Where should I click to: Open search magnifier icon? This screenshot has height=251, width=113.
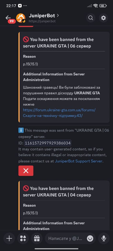[x=91, y=18]
